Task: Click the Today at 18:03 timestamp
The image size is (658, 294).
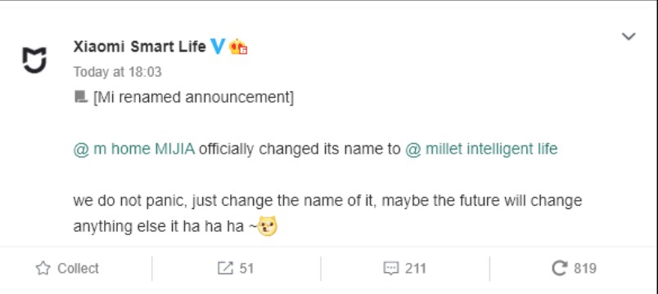Action: (118, 72)
